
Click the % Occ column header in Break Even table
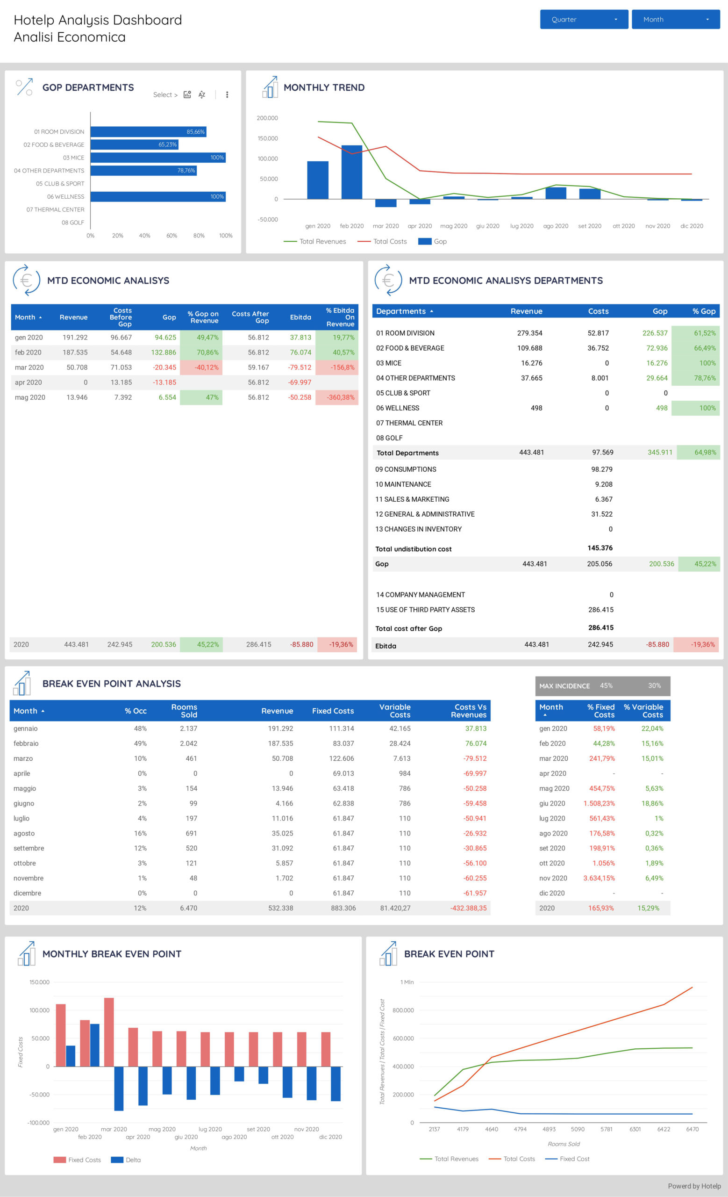136,711
